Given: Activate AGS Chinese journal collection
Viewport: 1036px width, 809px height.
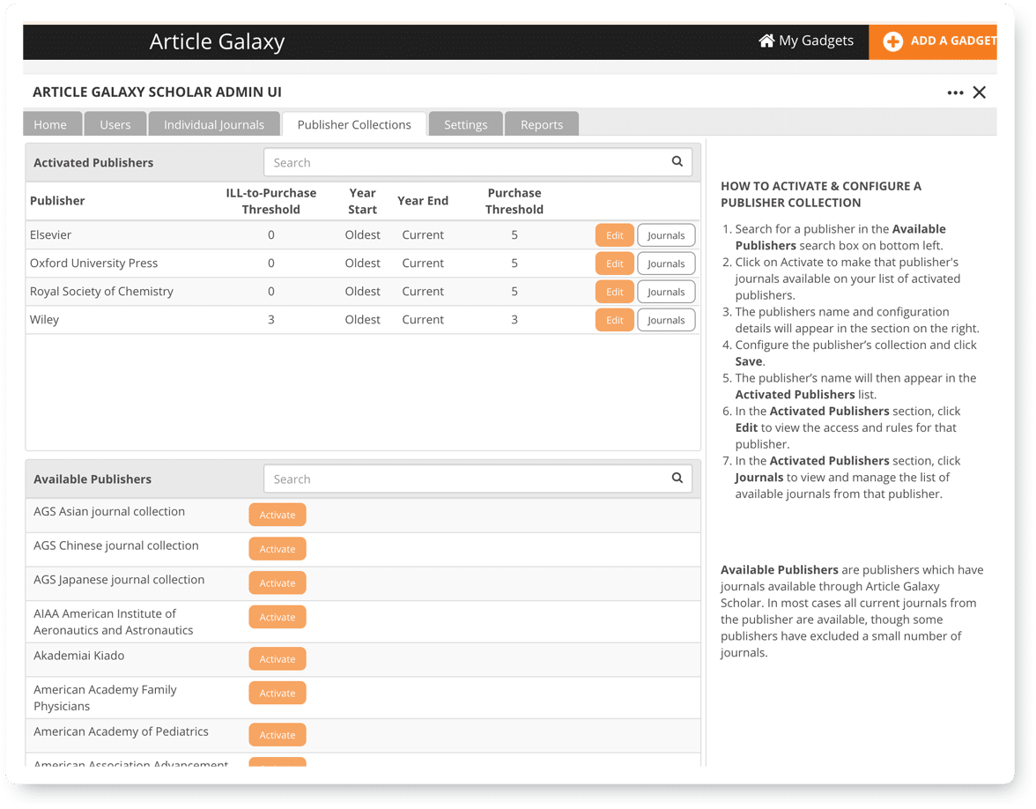Looking at the screenshot, I should [x=277, y=549].
